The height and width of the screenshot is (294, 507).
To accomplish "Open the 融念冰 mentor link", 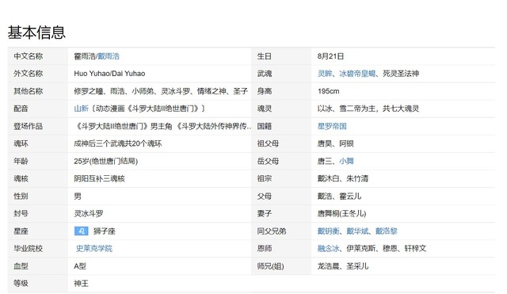I will coord(329,248).
